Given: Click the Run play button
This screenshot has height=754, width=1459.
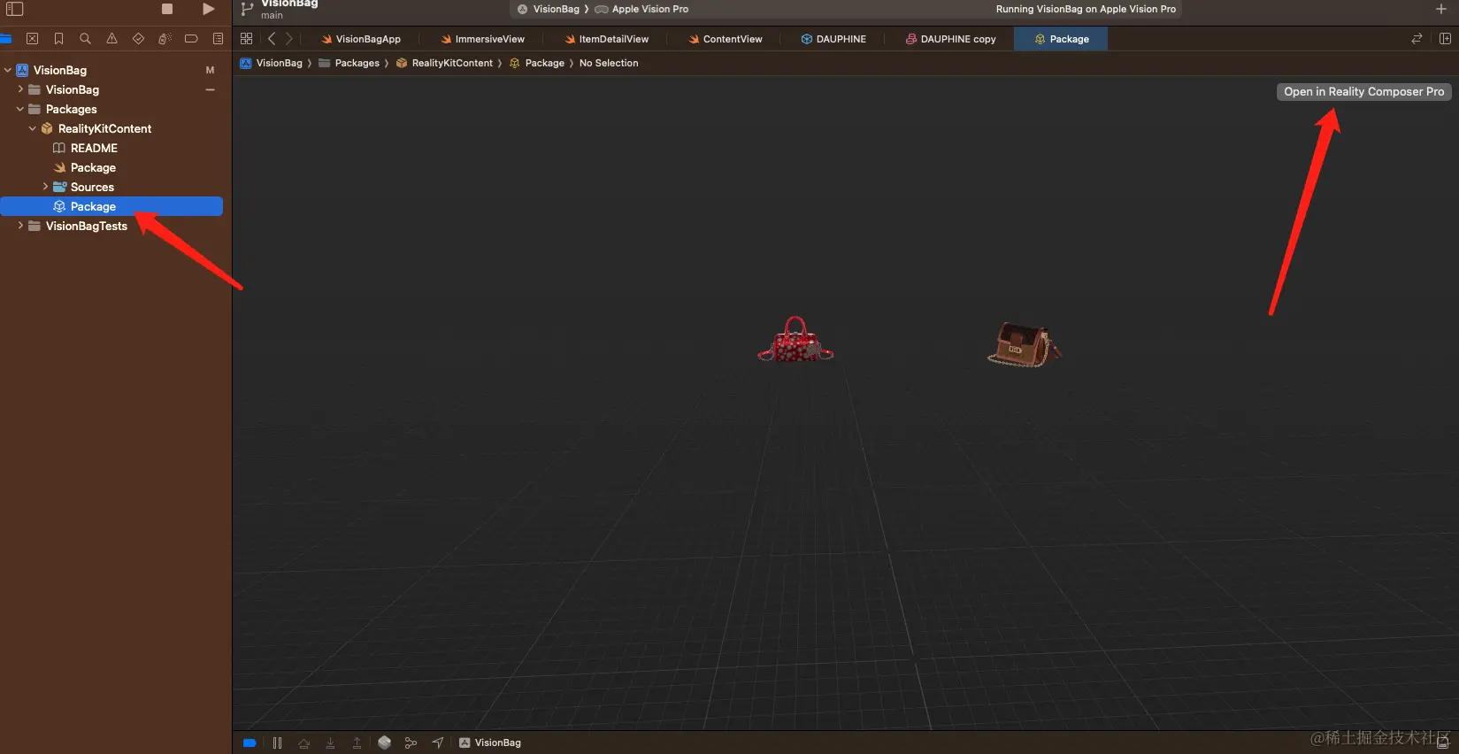Looking at the screenshot, I should (x=208, y=9).
